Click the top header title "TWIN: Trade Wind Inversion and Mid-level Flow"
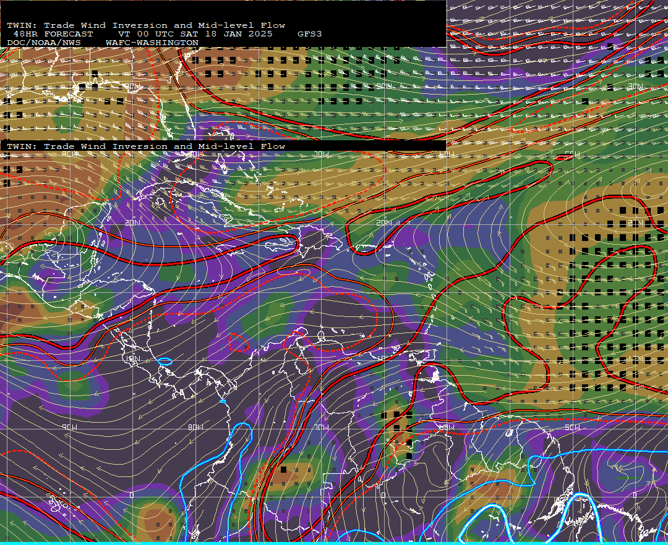668x545 pixels. [x=146, y=25]
